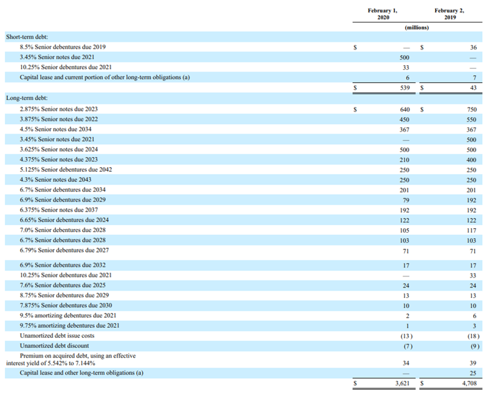Select "8.75% Senior debentures due 2029" label

coord(64,295)
